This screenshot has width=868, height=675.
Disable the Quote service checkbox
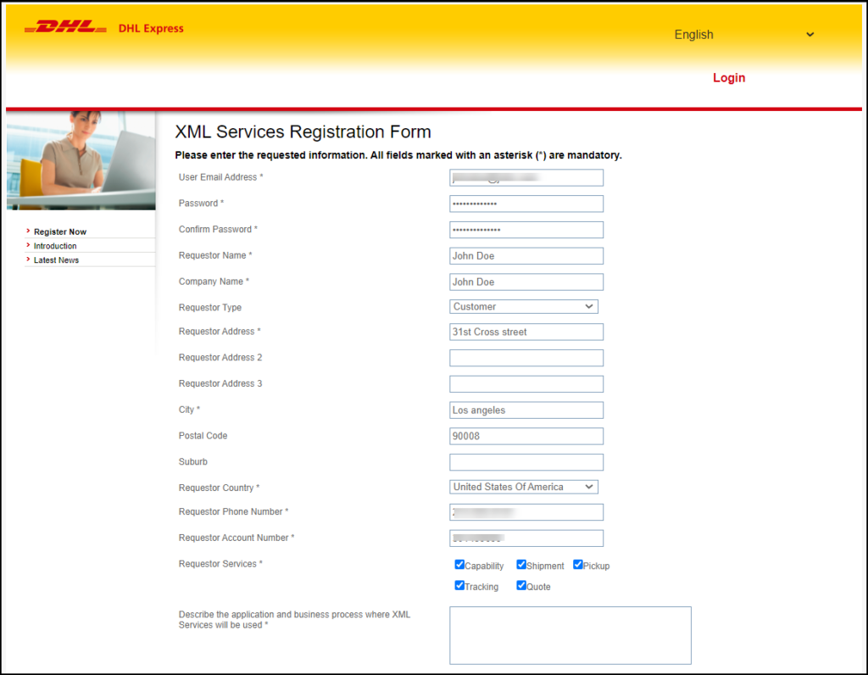point(520,585)
